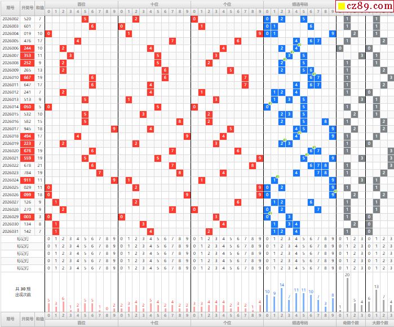
Task: Click the top 期号 column header
Action: point(10,7)
